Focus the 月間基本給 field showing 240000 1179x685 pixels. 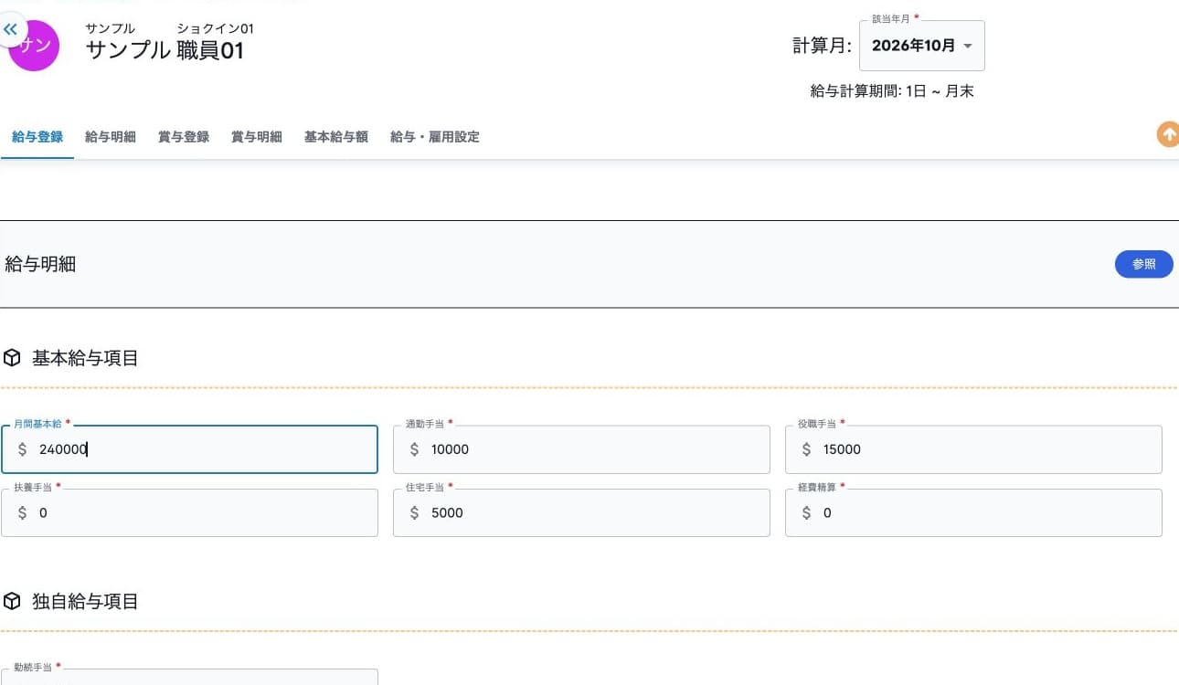[189, 449]
